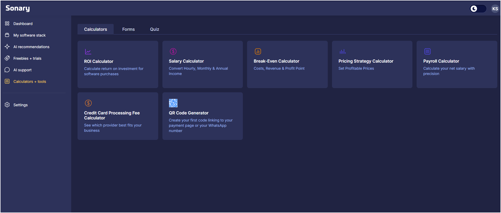The image size is (501, 213).
Task: Click the Sonary logo
Action: pos(18,8)
